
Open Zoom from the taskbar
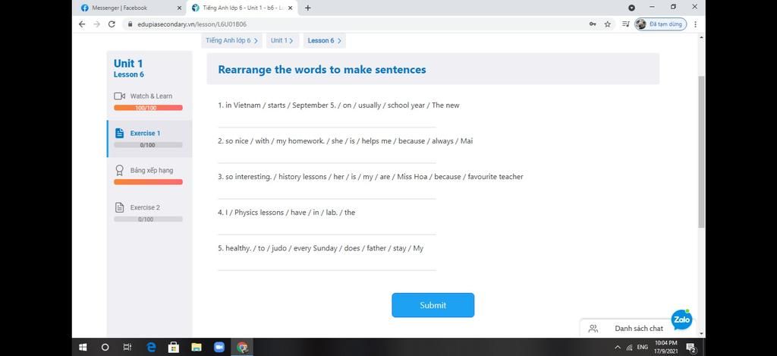pos(219,347)
